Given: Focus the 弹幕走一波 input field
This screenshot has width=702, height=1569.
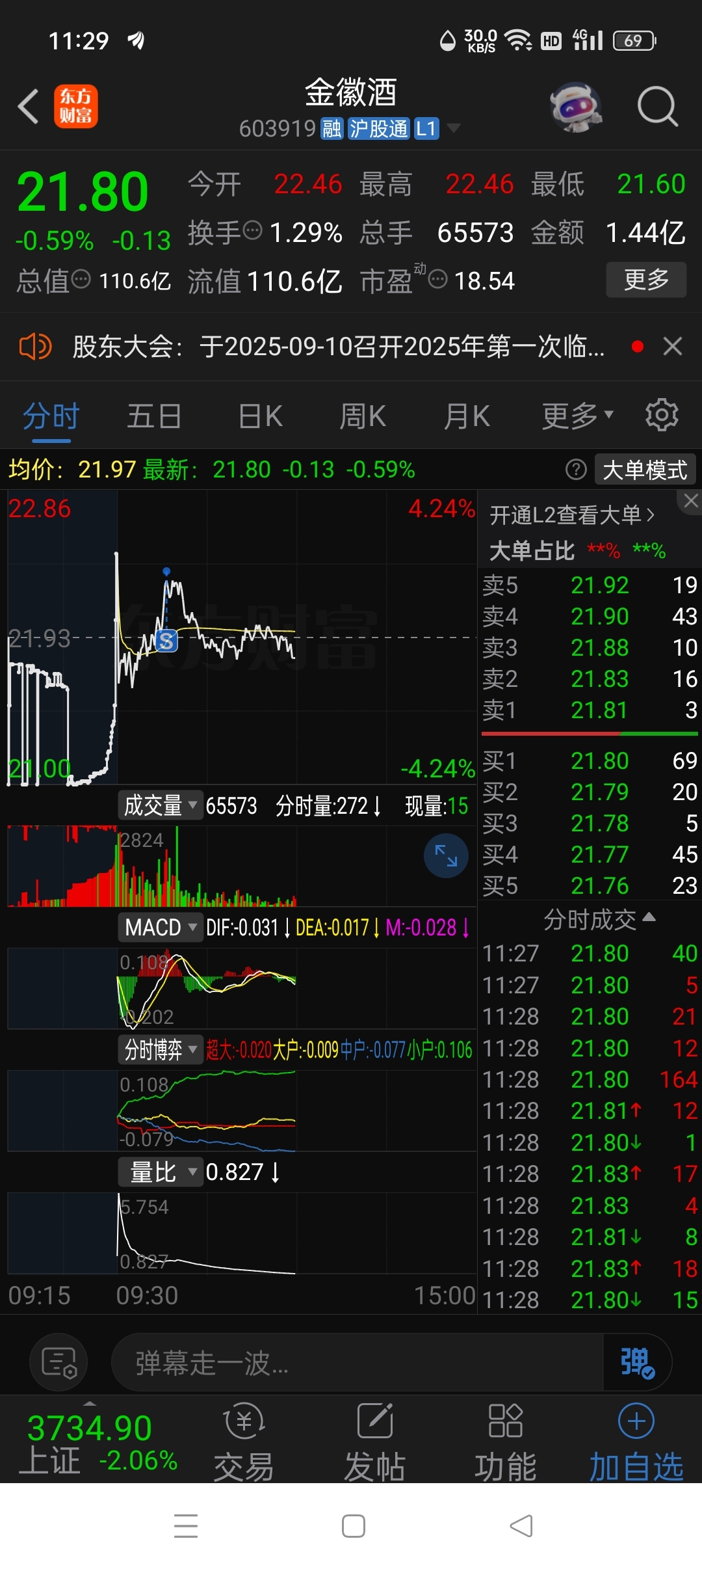Looking at the screenshot, I should (357, 1362).
